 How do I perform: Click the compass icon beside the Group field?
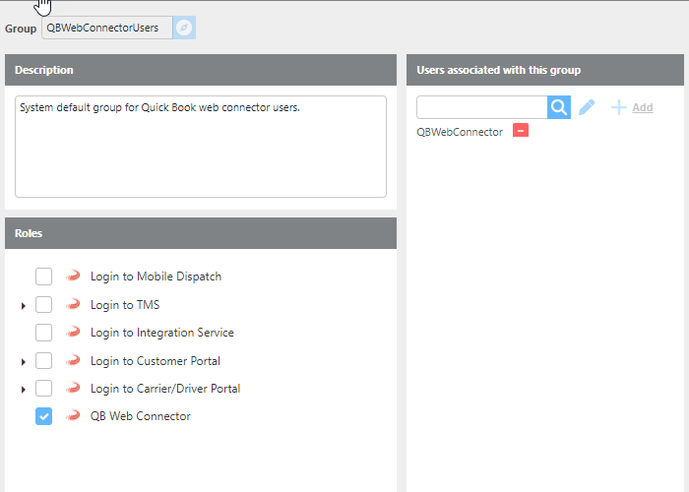(184, 28)
